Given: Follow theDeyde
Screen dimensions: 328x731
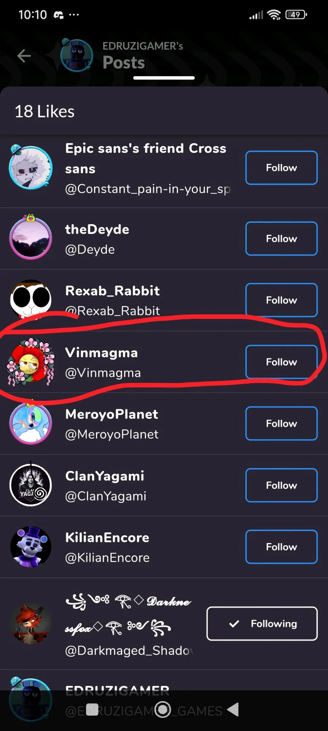Looking at the screenshot, I should [x=281, y=238].
